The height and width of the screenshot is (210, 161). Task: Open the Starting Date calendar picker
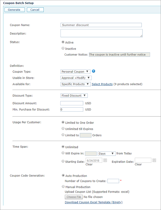(105, 160)
